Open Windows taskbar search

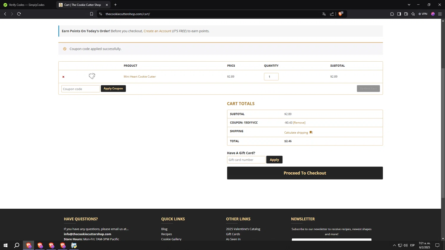[x=17, y=245]
